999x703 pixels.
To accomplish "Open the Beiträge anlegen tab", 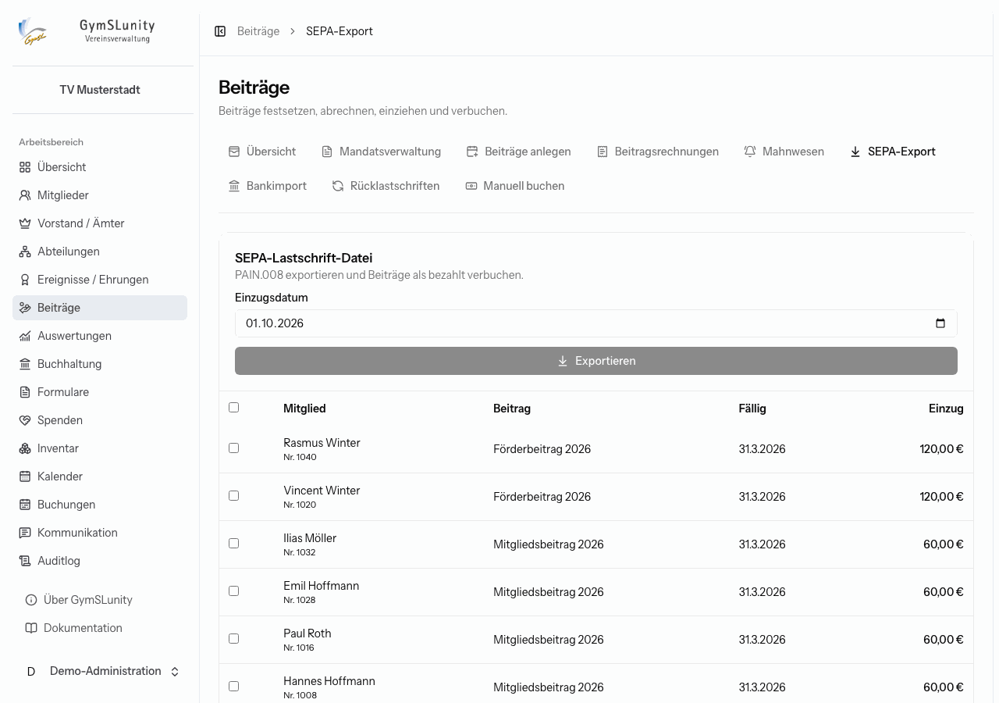I will coord(518,152).
